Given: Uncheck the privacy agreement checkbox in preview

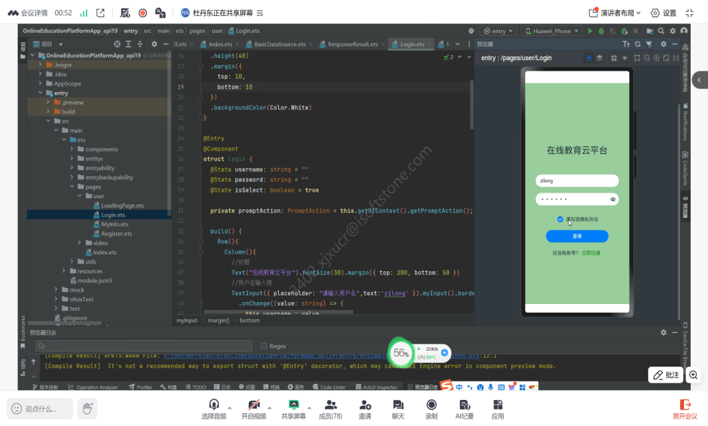Looking at the screenshot, I should point(560,219).
